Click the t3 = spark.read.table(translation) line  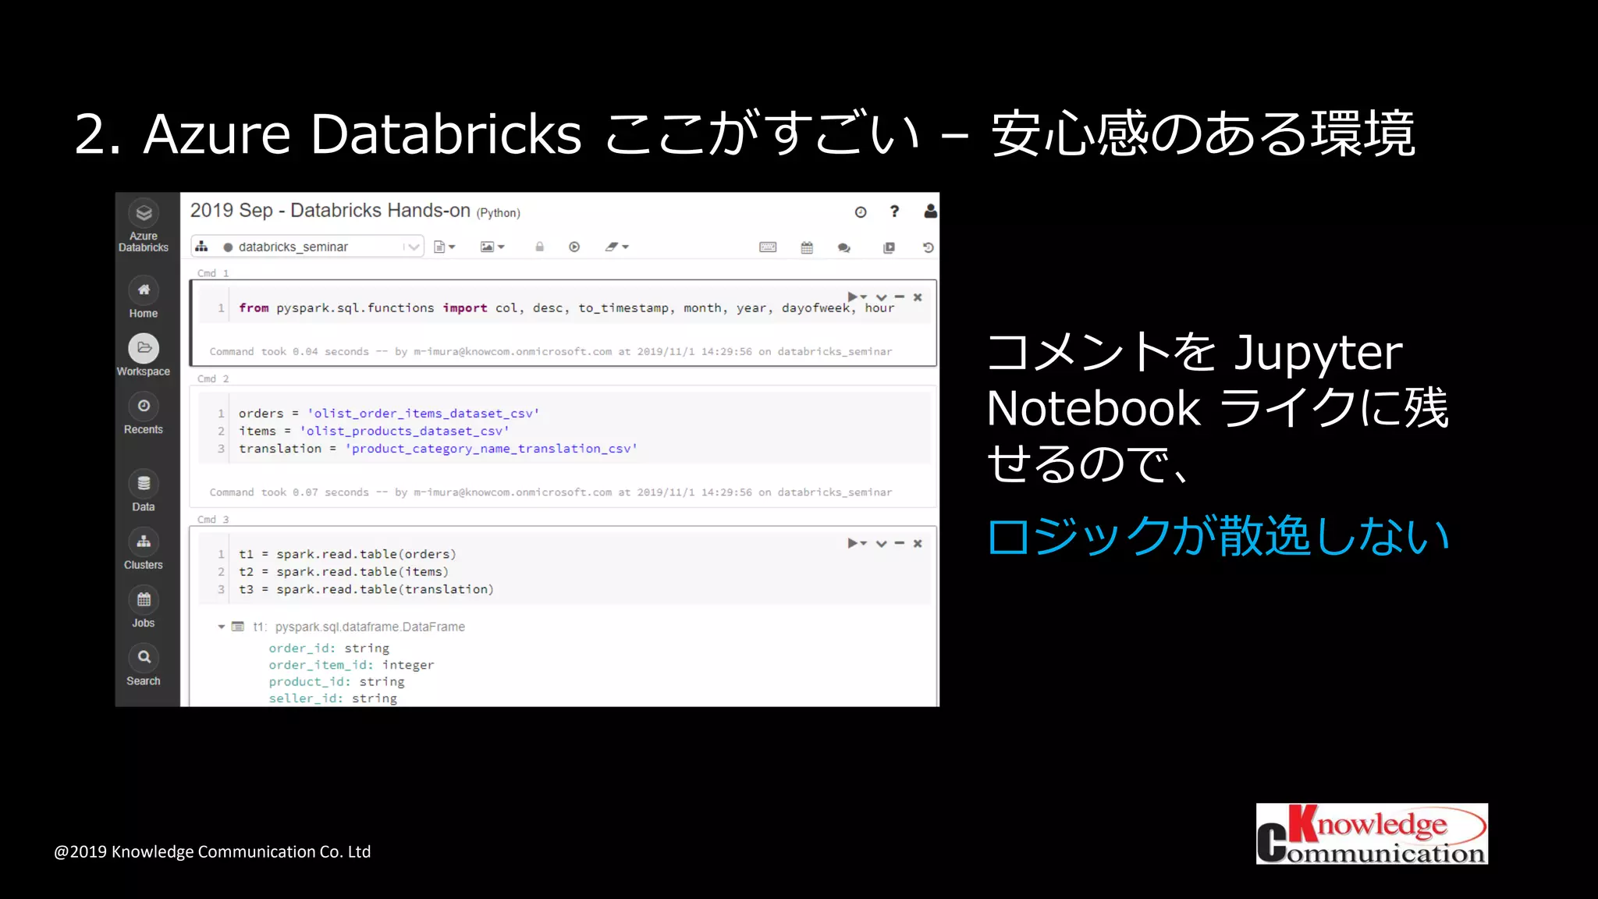coord(366,589)
